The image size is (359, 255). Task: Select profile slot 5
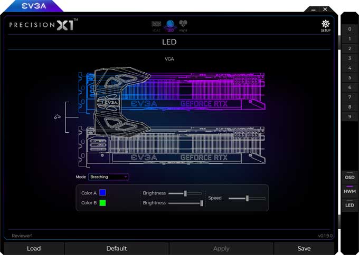(x=349, y=77)
